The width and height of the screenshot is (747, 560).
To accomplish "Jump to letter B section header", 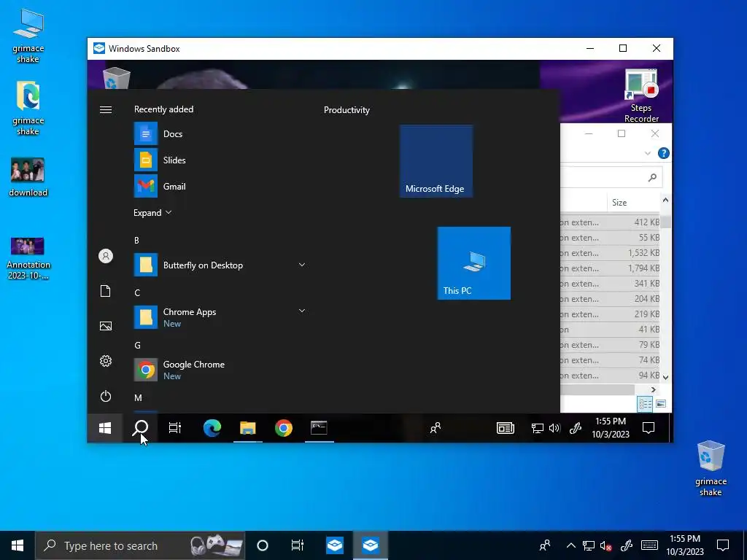I will click(x=136, y=241).
